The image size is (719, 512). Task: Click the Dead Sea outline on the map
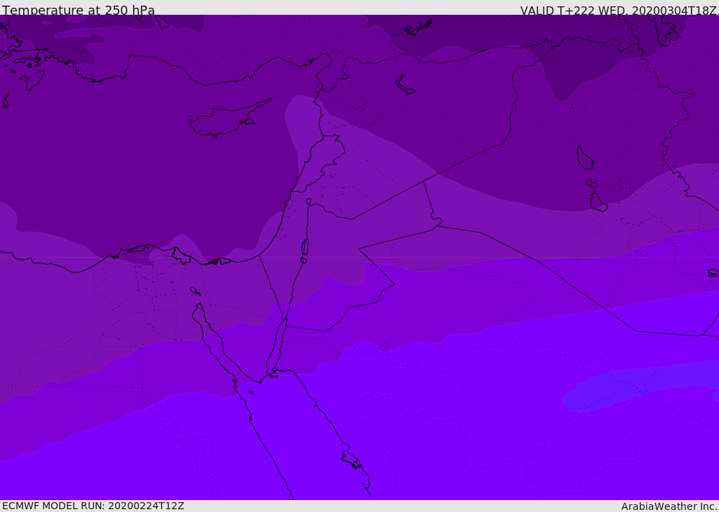pos(305,250)
